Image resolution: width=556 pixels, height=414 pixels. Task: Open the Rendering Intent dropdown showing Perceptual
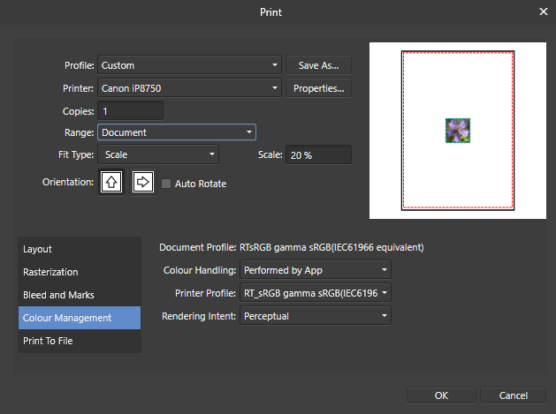click(316, 316)
